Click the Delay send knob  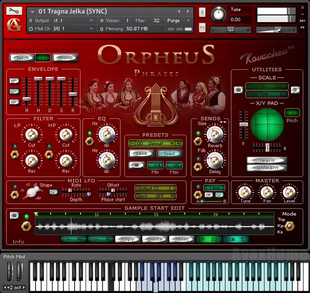(x=215, y=160)
